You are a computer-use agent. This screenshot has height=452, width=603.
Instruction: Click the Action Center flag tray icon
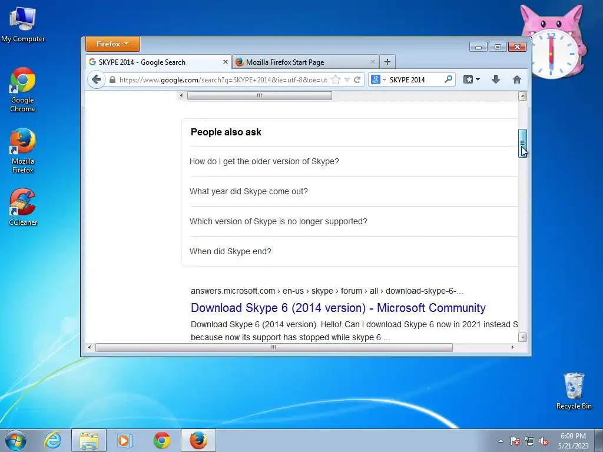515,441
